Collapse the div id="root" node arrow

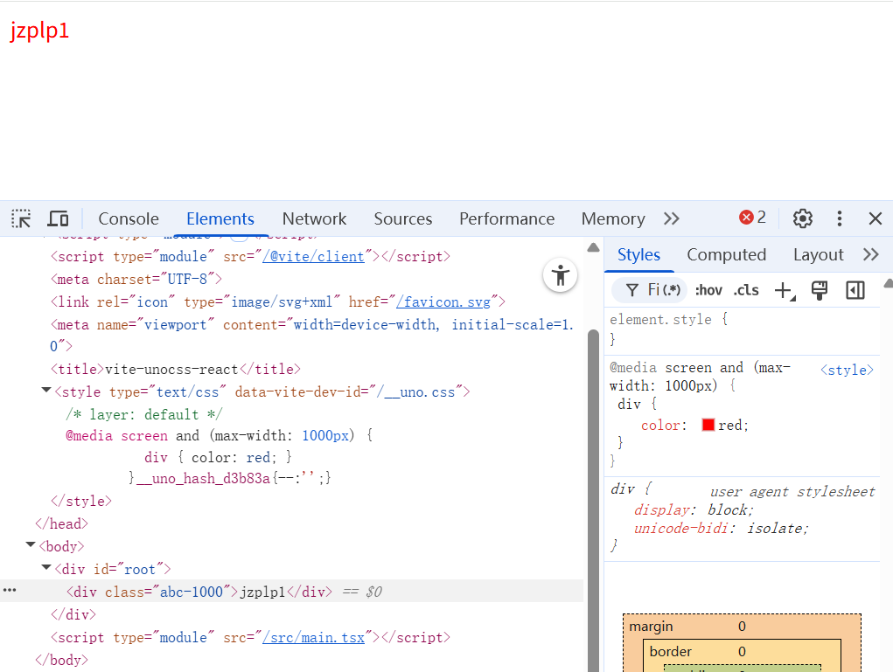point(46,568)
